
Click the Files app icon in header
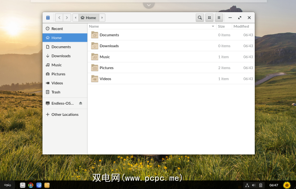click(48, 18)
